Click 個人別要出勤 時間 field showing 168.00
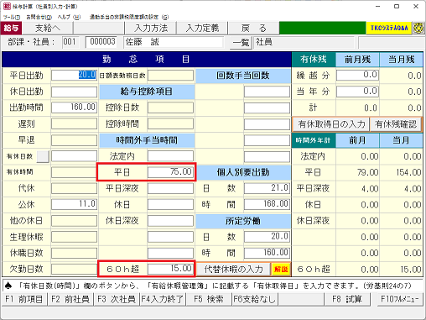 click(x=267, y=204)
